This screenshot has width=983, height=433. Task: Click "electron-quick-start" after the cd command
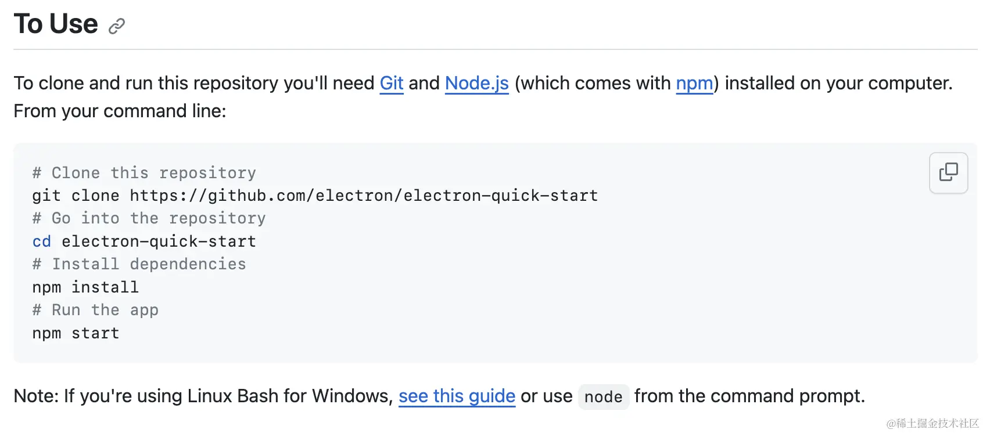click(159, 241)
